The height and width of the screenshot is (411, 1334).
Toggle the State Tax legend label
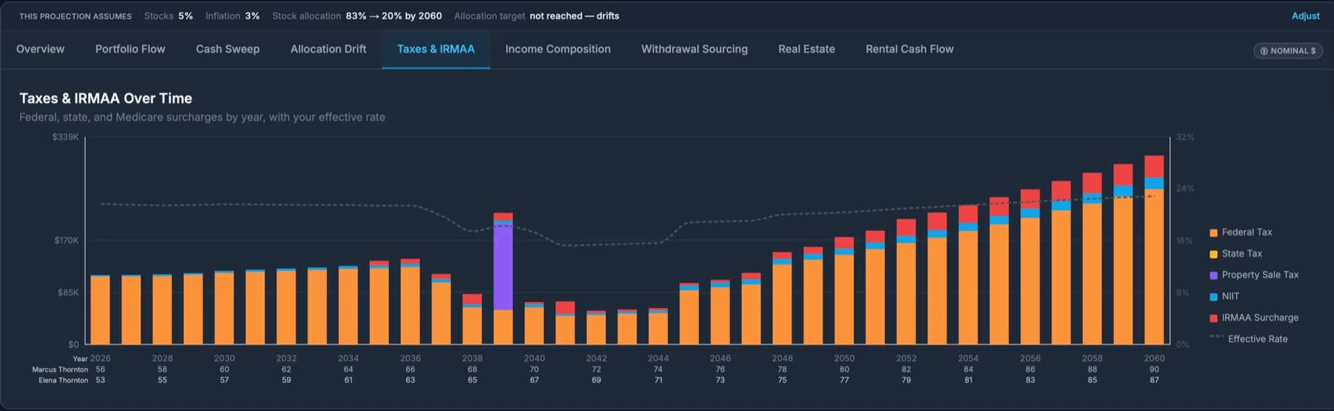(x=1241, y=253)
